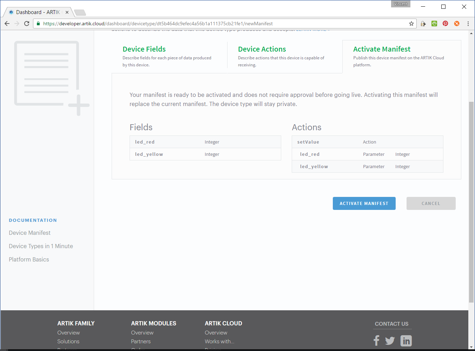Select the Activate Manifest tab
This screenshot has width=475, height=351.
pyautogui.click(x=382, y=49)
